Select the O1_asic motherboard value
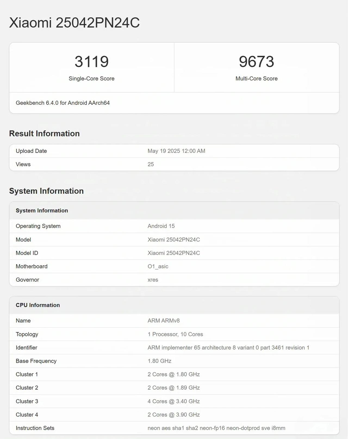Viewport: 348px width, 439px height. (158, 266)
